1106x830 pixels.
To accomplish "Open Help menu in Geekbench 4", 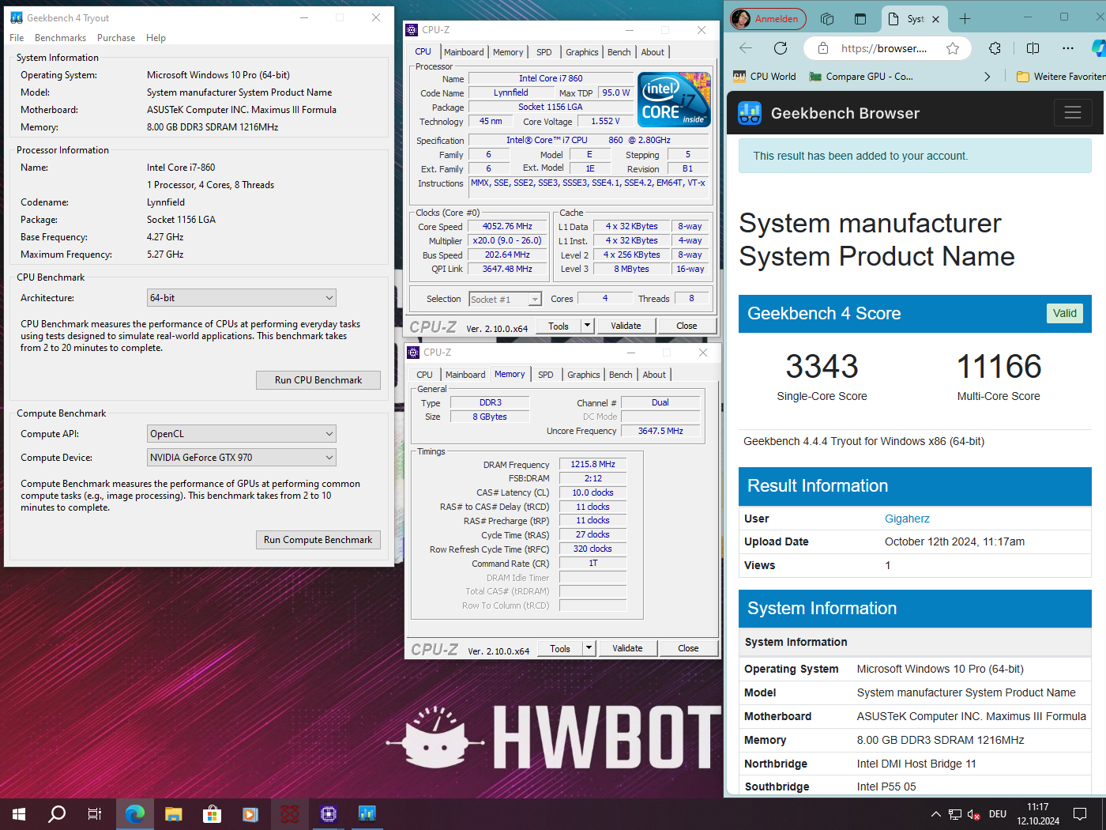I will point(156,38).
